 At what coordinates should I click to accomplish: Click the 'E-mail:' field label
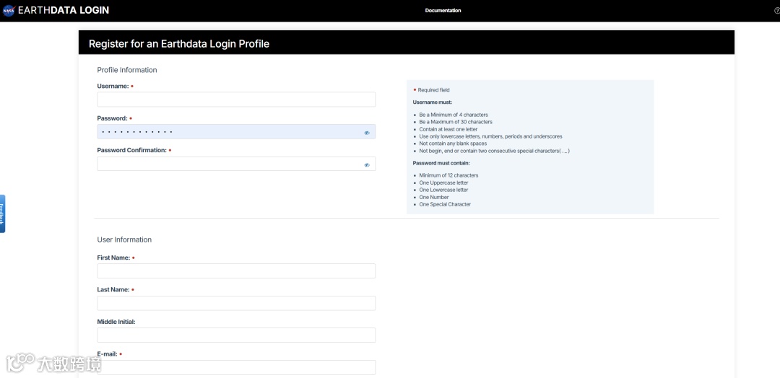point(107,354)
